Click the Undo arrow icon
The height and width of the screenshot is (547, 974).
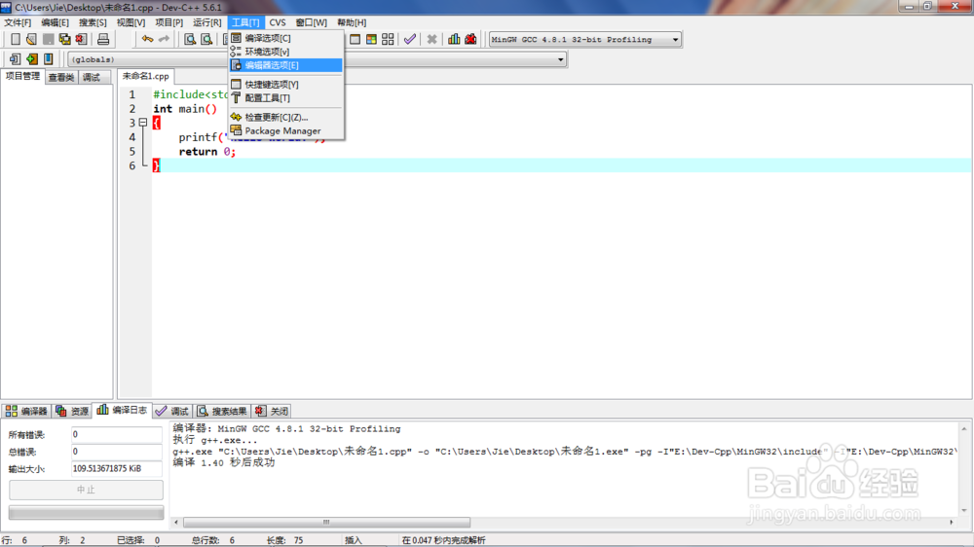click(147, 39)
